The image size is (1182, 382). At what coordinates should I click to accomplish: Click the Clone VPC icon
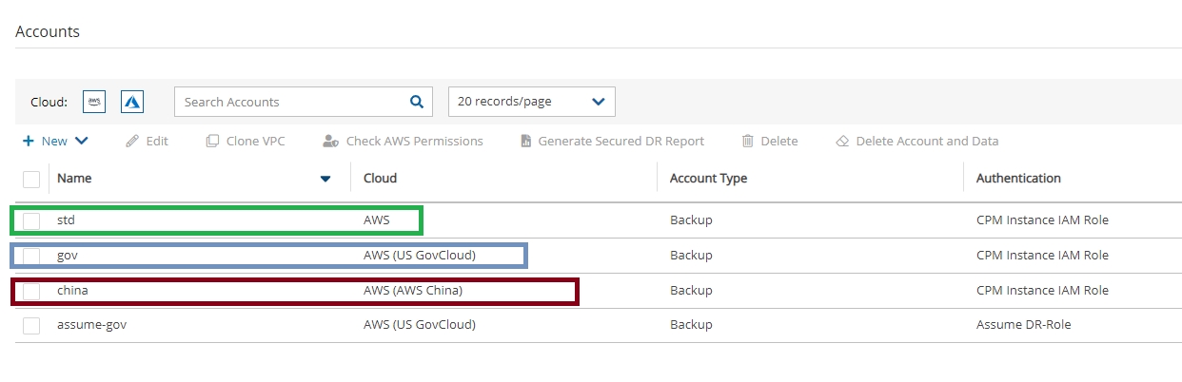212,141
